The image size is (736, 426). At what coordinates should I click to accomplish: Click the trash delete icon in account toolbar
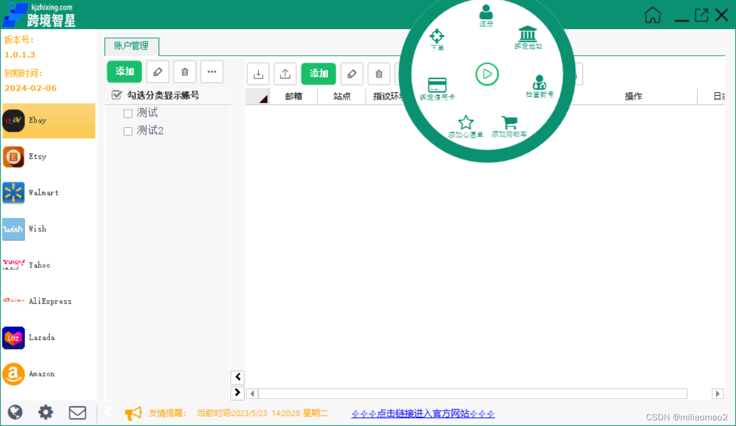379,74
